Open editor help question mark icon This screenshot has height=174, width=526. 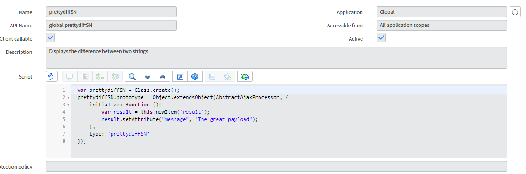pos(195,76)
